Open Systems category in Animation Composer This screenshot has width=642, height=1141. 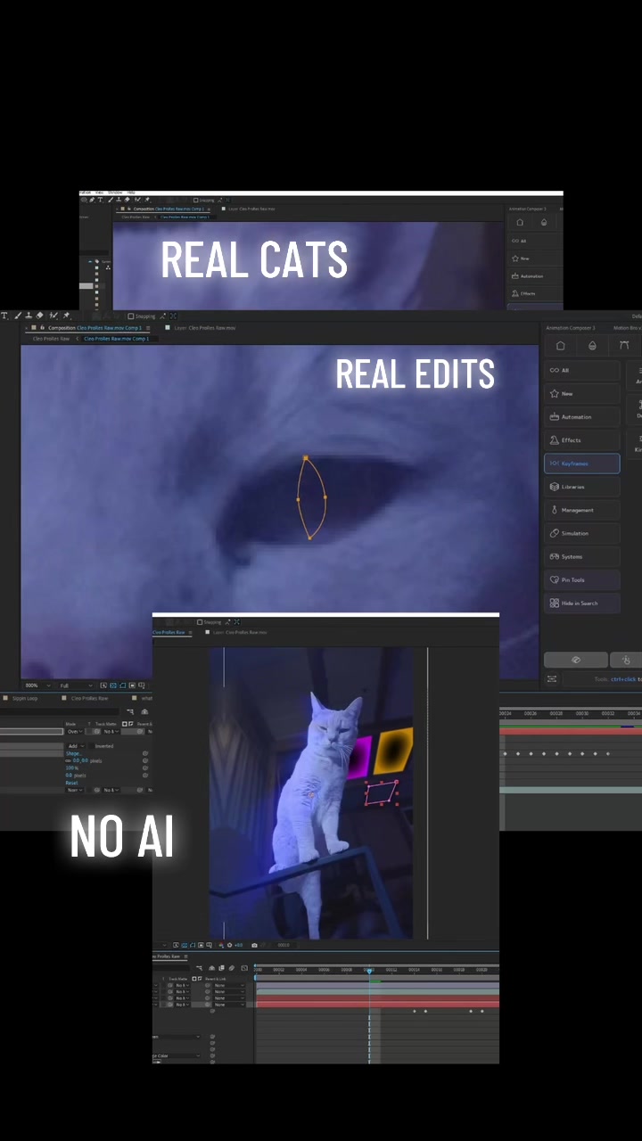click(x=581, y=556)
